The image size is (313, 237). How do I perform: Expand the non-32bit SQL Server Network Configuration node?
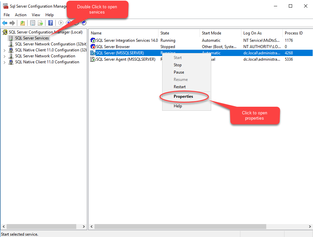tap(4, 56)
